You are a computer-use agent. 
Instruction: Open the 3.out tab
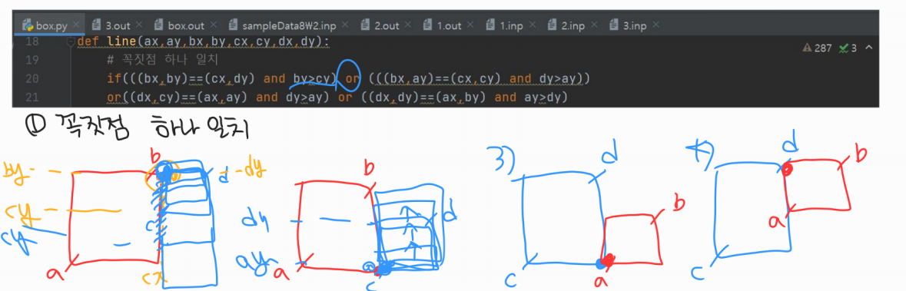(118, 25)
